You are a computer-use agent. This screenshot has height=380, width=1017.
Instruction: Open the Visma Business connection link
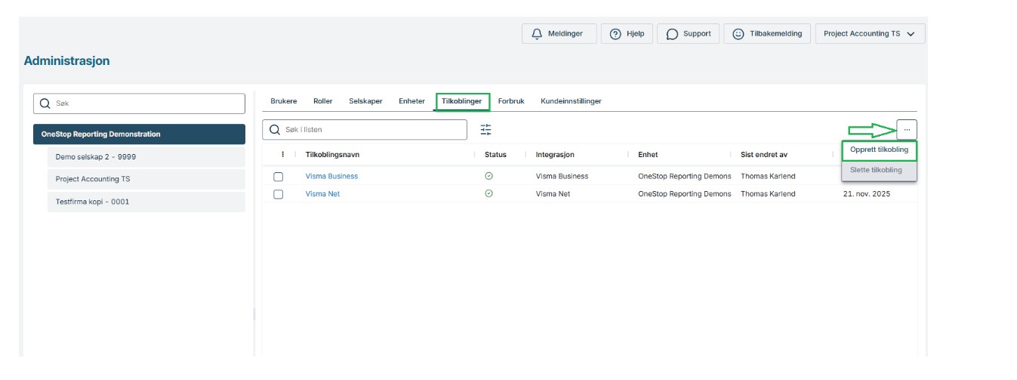click(331, 177)
